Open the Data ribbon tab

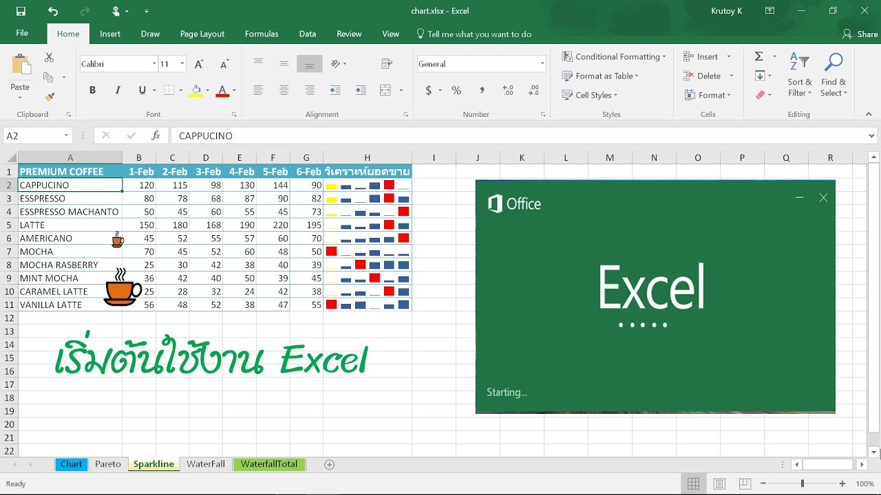coord(308,34)
